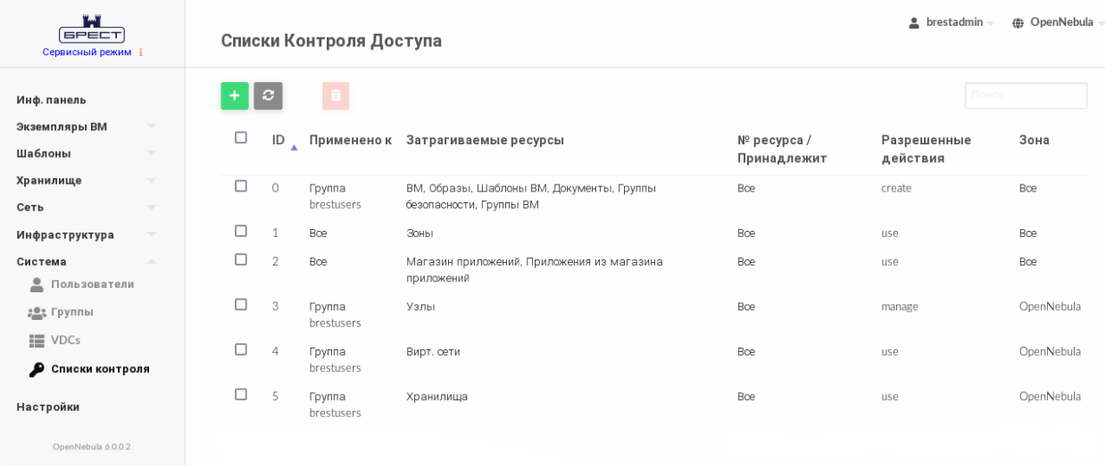
Task: Click the trash delete button
Action: click(x=338, y=96)
